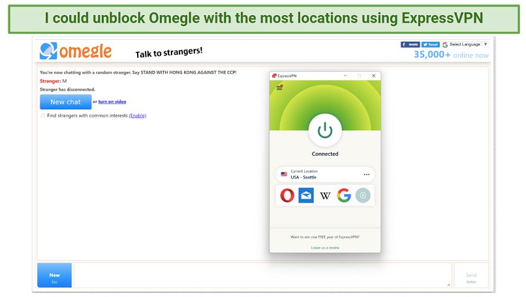Open the Google shortcut in ExpressVPN
The height and width of the screenshot is (297, 526).
tap(344, 195)
